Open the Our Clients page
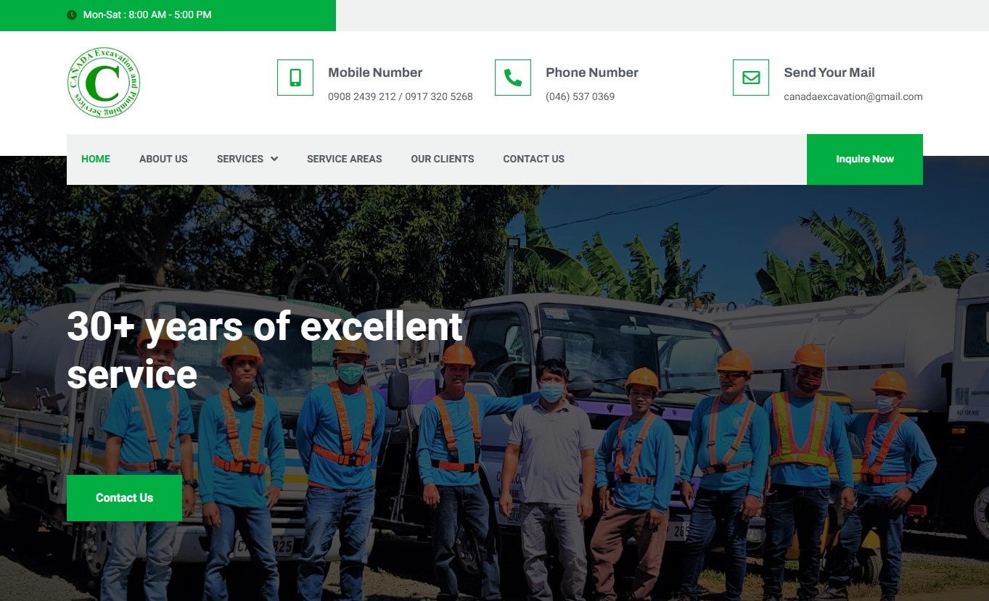This screenshot has height=601, width=989. 443,159
